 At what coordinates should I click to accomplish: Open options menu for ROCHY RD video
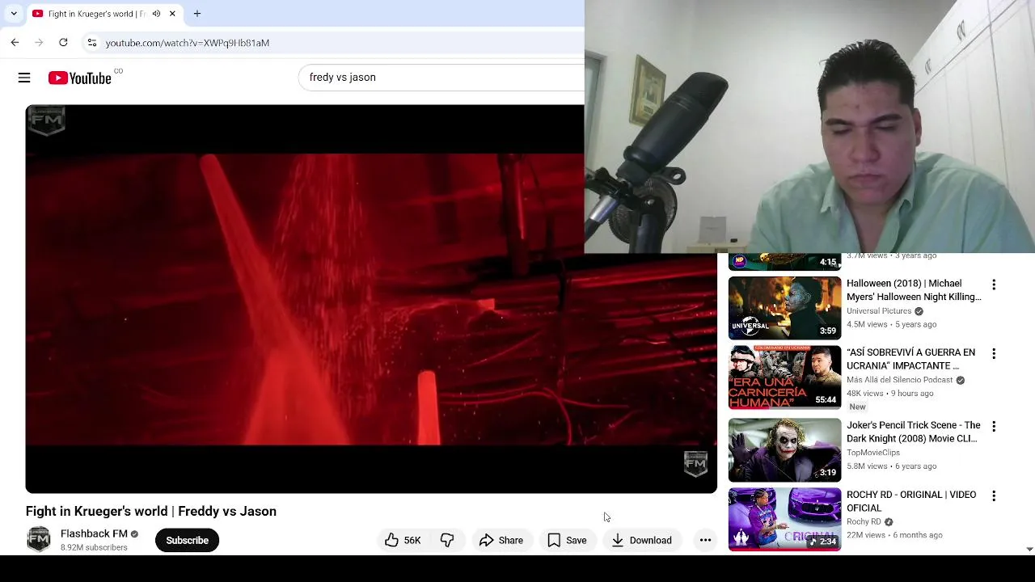[x=994, y=496]
